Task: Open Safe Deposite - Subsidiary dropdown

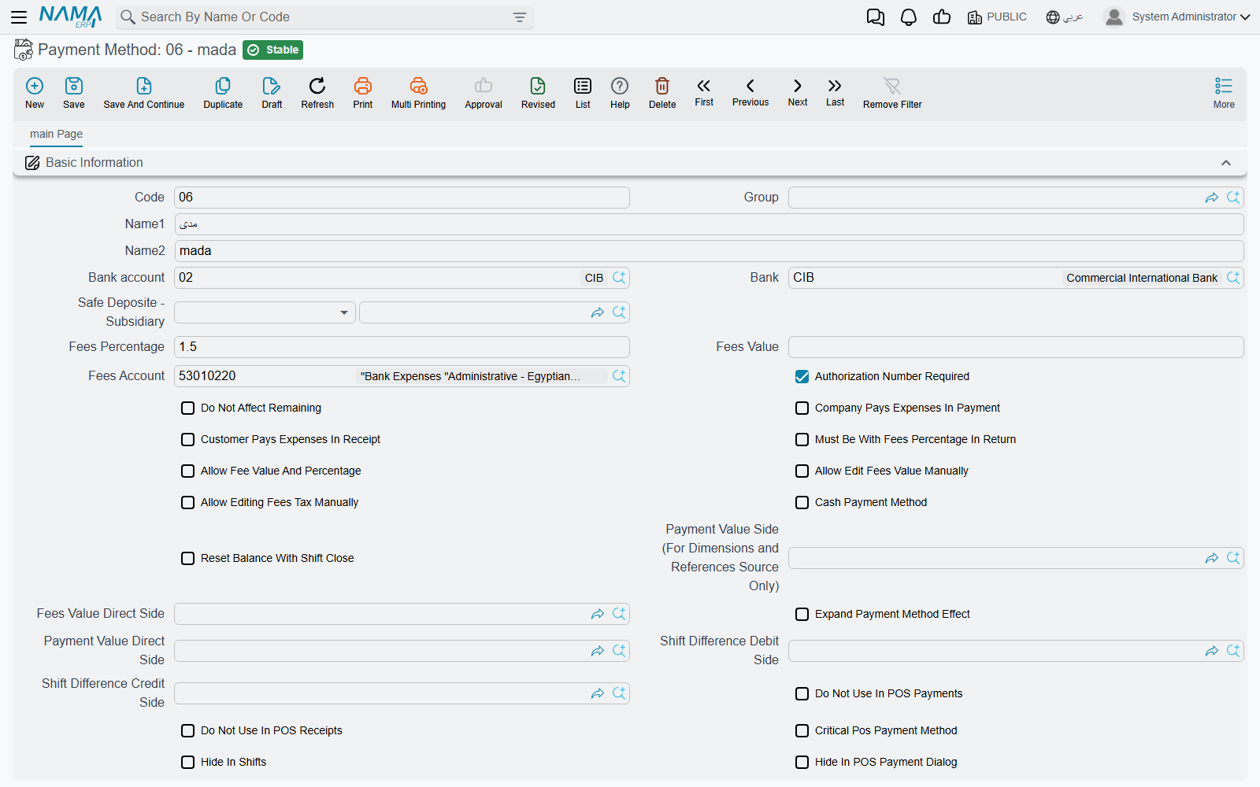Action: pos(265,312)
